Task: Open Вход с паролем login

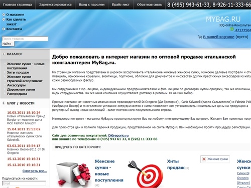Action: 92,5
